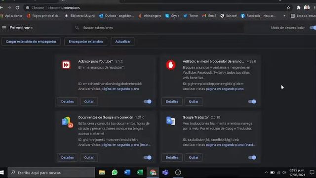Open Google Traductor página en segundo plano
The height and width of the screenshot is (178, 316).
[231, 145]
